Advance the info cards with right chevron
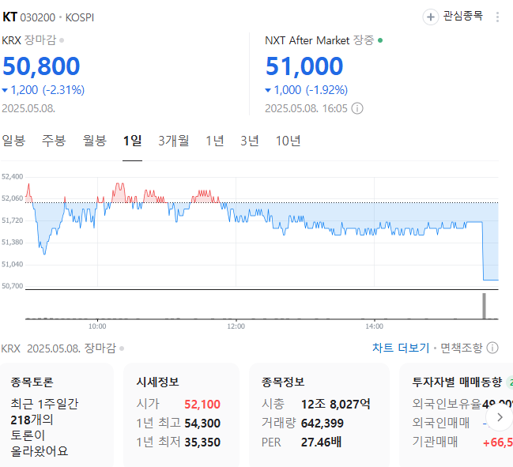 tap(500, 417)
